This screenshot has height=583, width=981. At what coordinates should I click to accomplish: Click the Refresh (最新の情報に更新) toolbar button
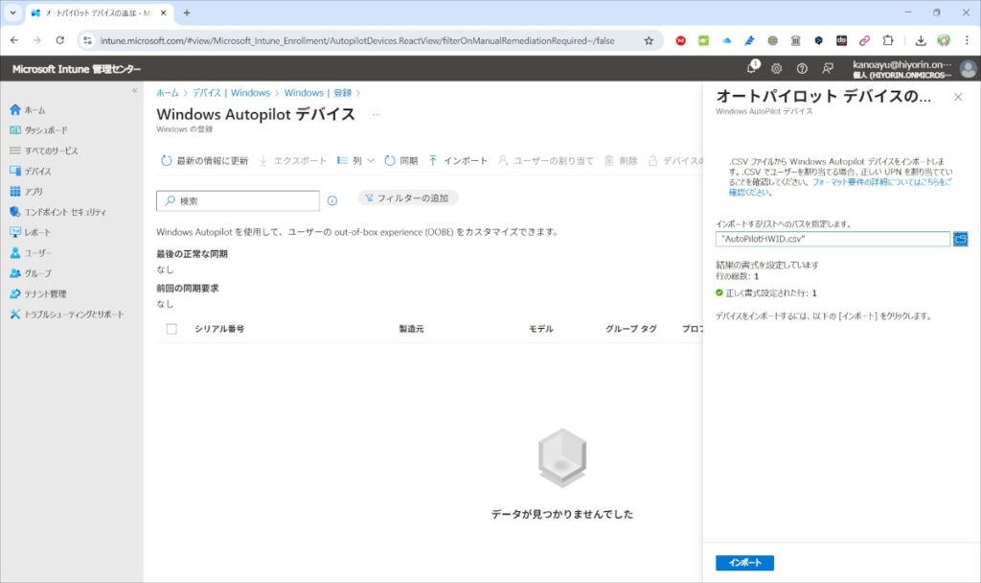point(204,161)
